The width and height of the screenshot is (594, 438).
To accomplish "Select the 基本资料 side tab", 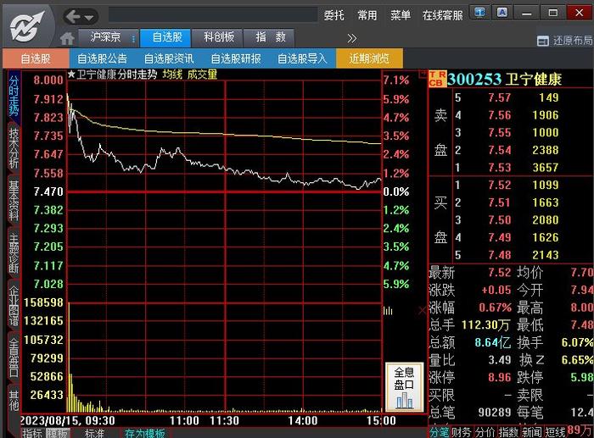I will [14, 201].
